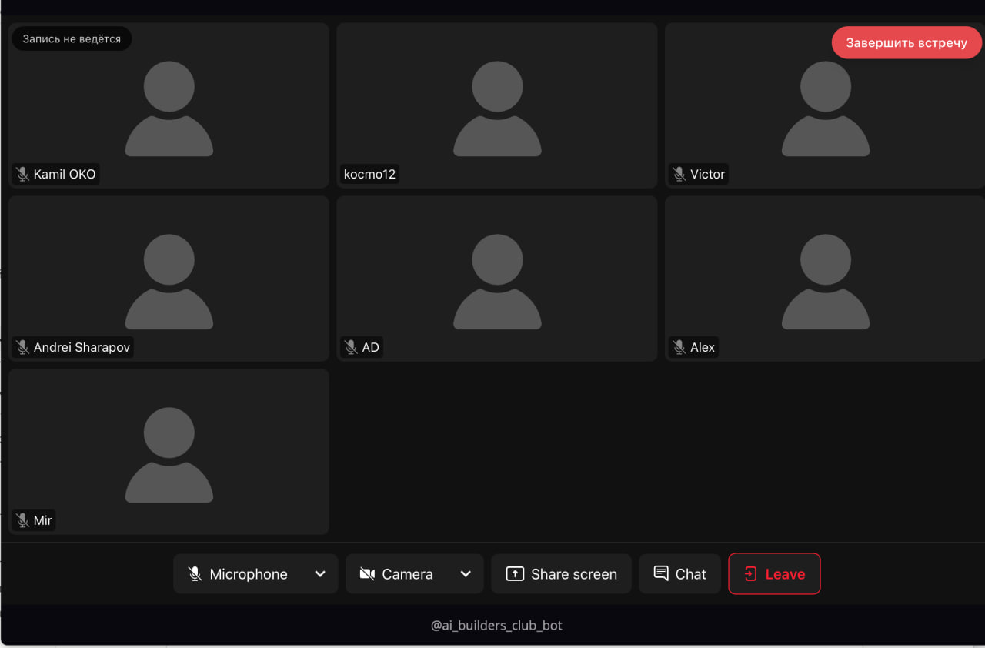Turn on the Camera toggle
Image resolution: width=985 pixels, height=648 pixels.
pos(398,574)
